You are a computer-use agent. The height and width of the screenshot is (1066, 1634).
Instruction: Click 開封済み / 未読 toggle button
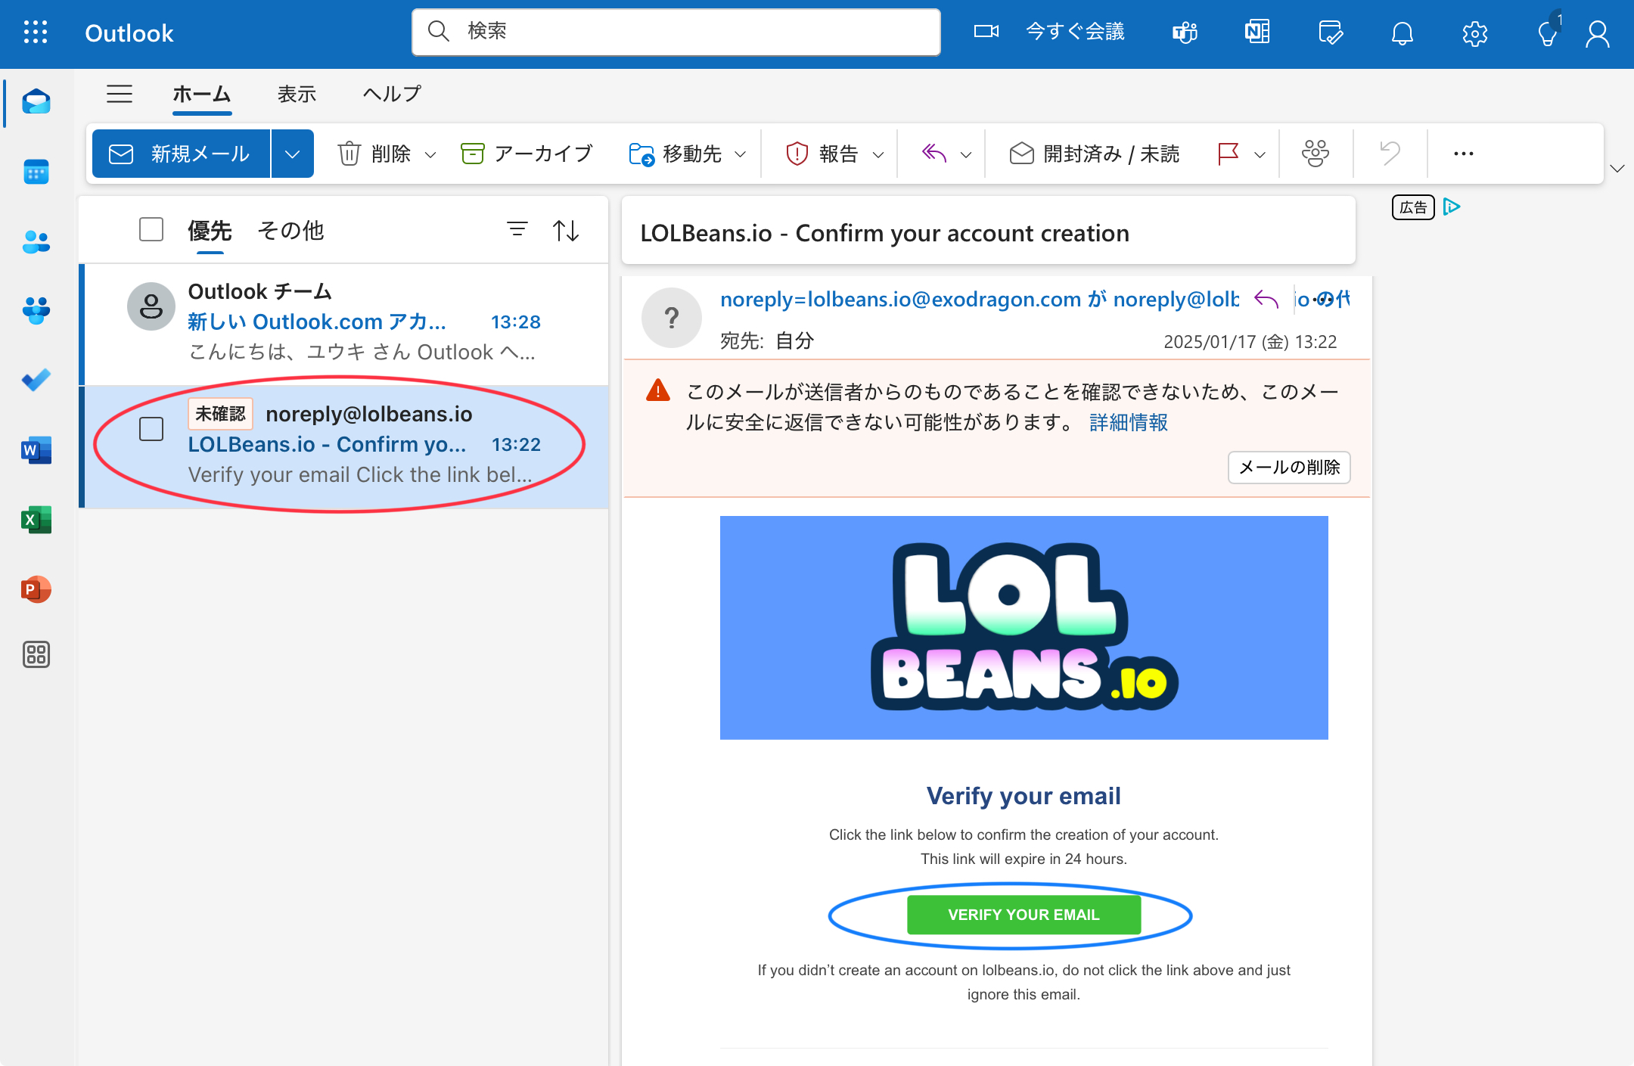(1094, 154)
